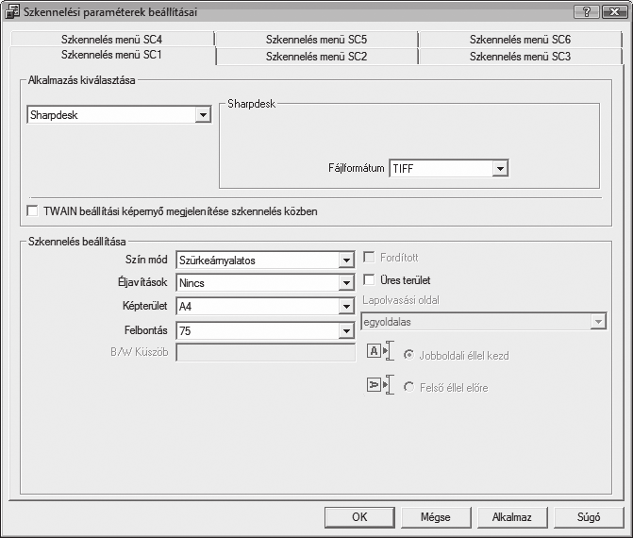Image resolution: width=633 pixels, height=538 pixels.
Task: Check the Üres terület option
Action: (369, 279)
